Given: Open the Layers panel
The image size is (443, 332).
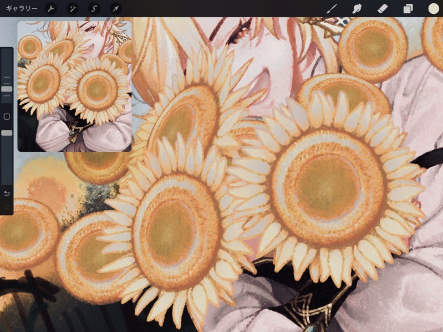Looking at the screenshot, I should click(x=408, y=9).
